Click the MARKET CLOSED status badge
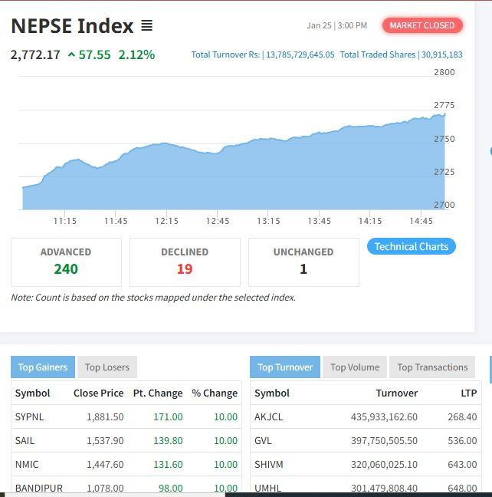 click(421, 25)
